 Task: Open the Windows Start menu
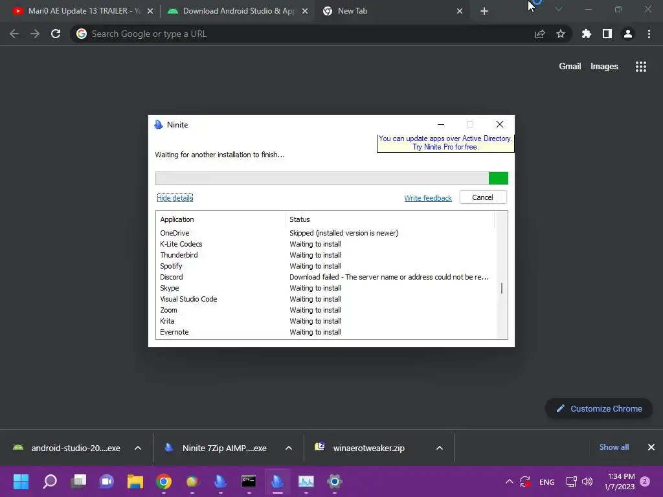tap(21, 481)
